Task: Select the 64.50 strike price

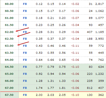Action: tap(9, 67)
